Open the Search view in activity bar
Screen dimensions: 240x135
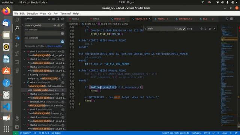tap(17, 28)
